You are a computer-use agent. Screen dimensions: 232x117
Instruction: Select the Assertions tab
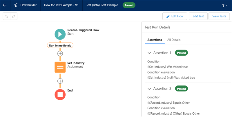(155, 40)
